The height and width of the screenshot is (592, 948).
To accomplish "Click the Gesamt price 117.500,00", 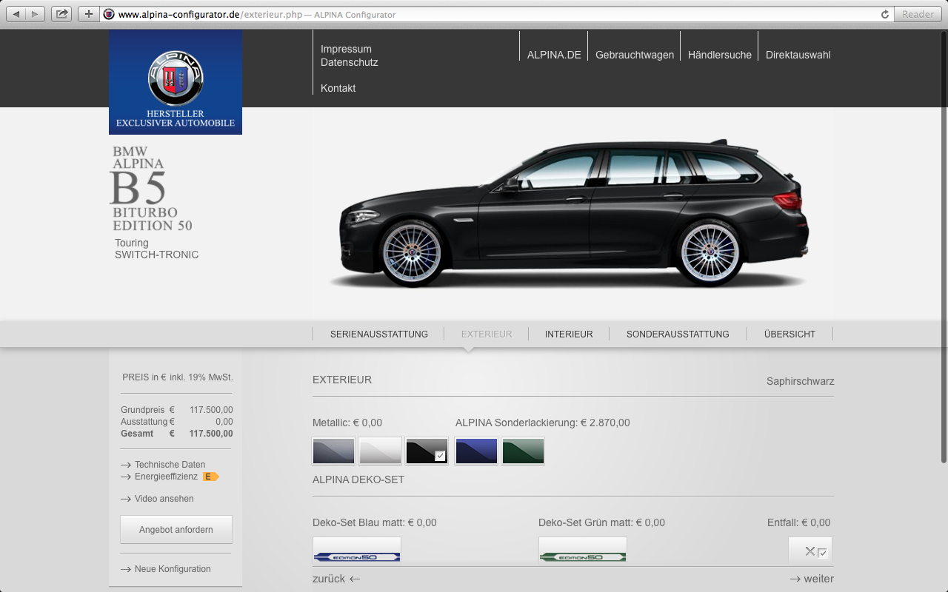I will (211, 434).
